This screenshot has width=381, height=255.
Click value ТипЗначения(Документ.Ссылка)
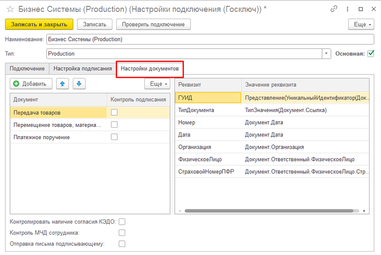tap(305, 110)
